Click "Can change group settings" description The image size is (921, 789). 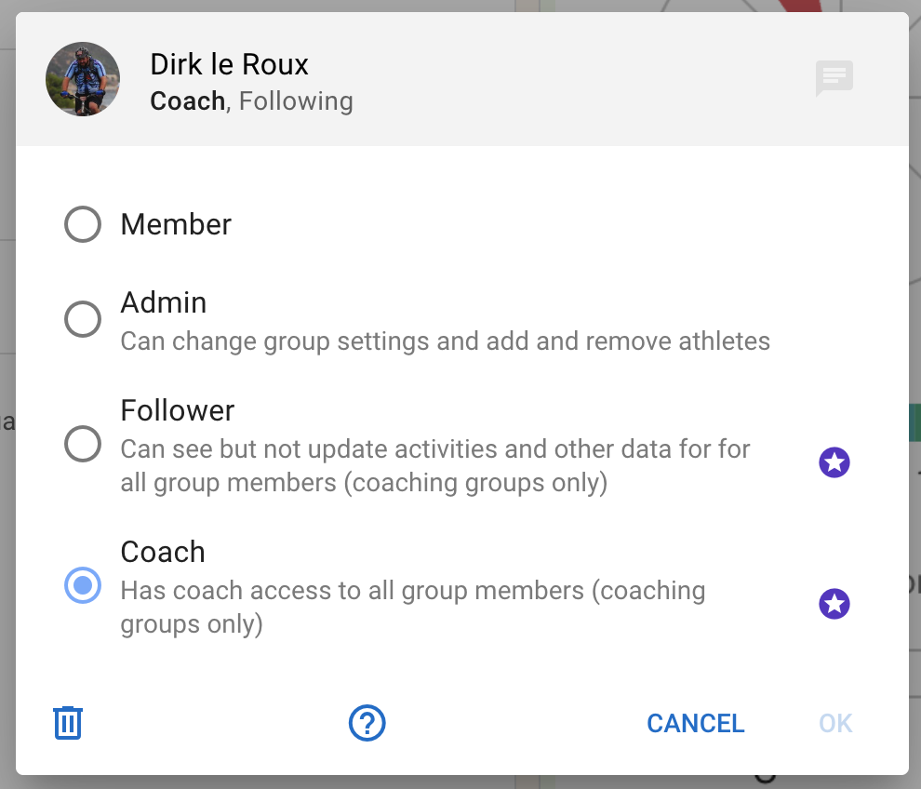[445, 341]
